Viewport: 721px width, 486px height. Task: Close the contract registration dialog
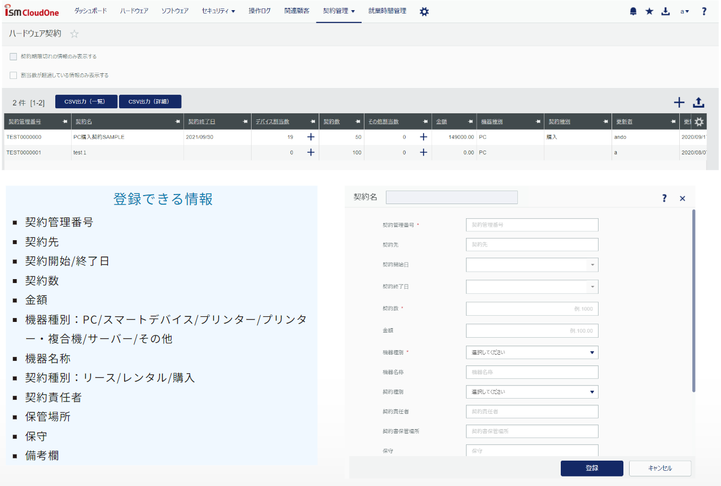pos(683,198)
